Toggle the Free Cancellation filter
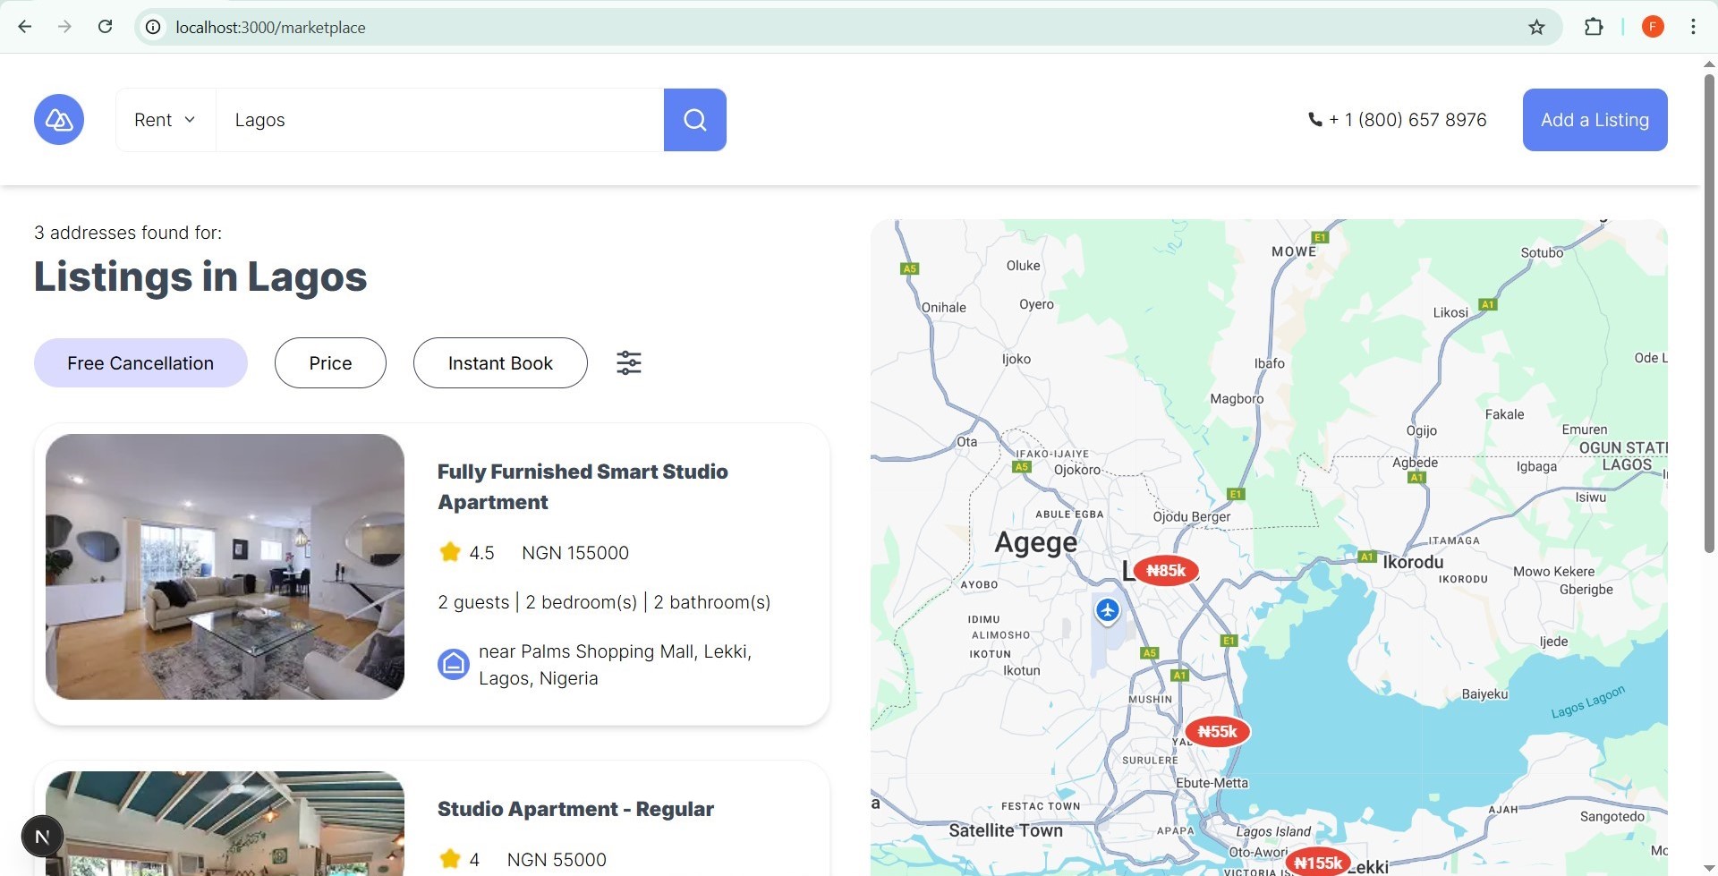The width and height of the screenshot is (1718, 876). 140,362
